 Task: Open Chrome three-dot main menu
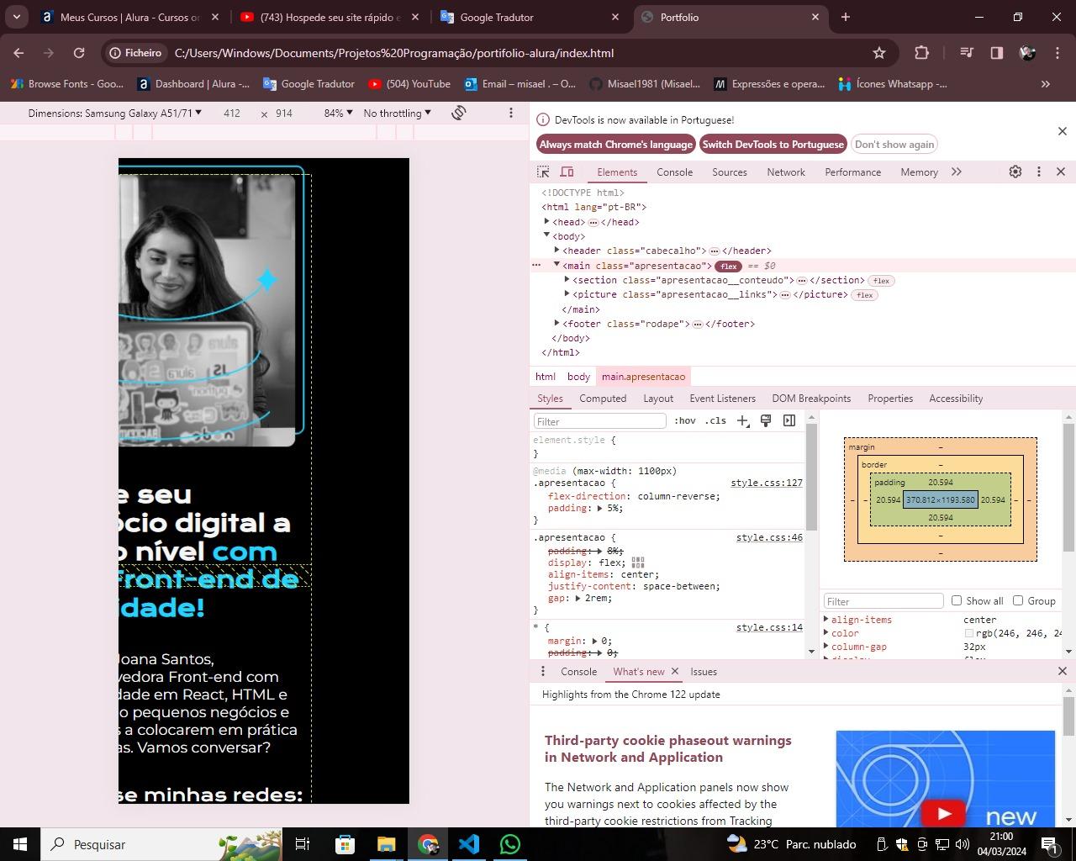coord(1058,53)
